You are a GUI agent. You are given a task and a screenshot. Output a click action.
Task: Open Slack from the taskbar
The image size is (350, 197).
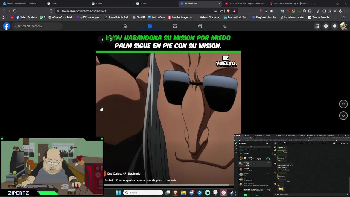(x=223, y=193)
